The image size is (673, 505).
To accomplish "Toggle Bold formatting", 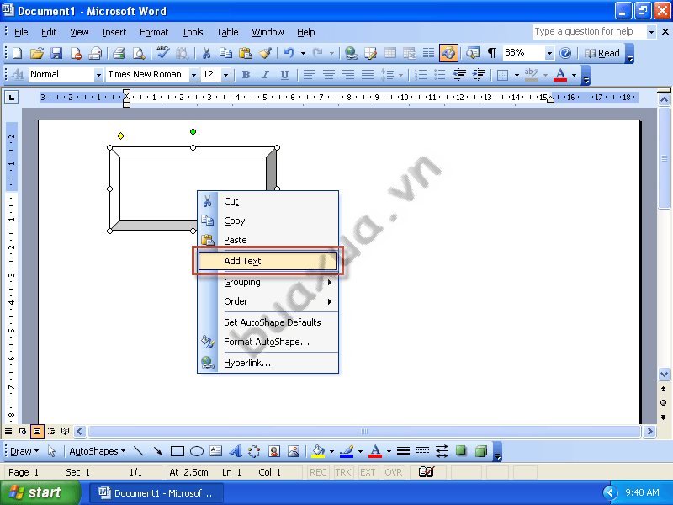I will [246, 75].
